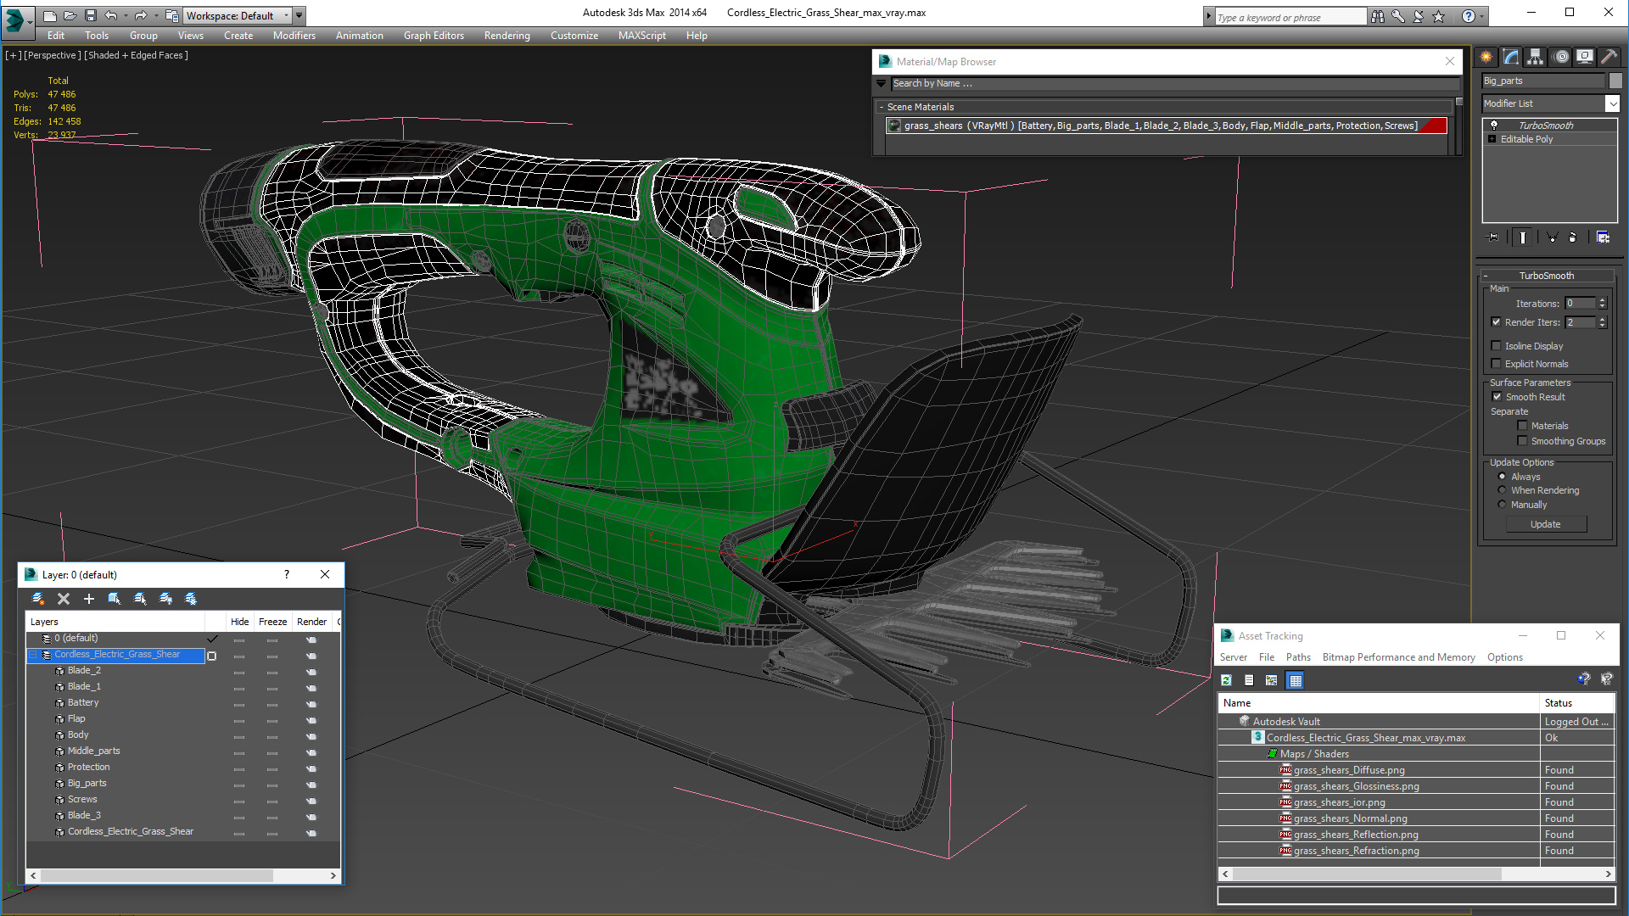
Task: Click Refresh icon in Asset Tracking toolbar
Action: point(1226,680)
